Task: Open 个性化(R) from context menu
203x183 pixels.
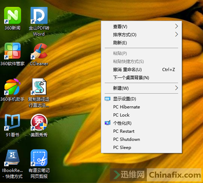Action: pos(122,123)
